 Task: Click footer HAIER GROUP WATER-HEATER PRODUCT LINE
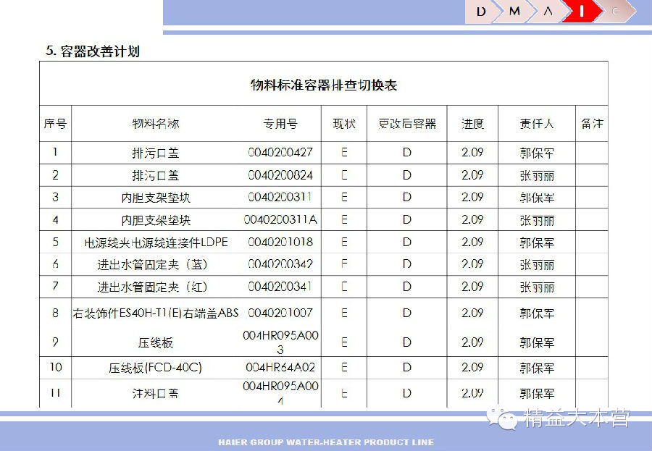[326, 442]
